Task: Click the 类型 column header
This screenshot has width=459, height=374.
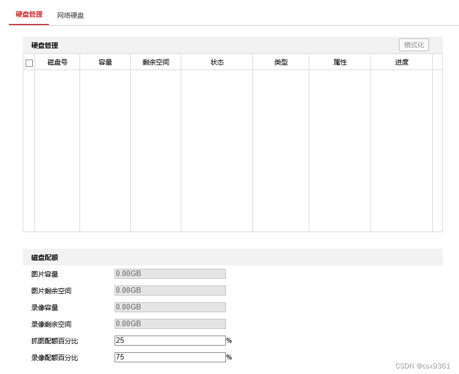Action: [x=281, y=62]
